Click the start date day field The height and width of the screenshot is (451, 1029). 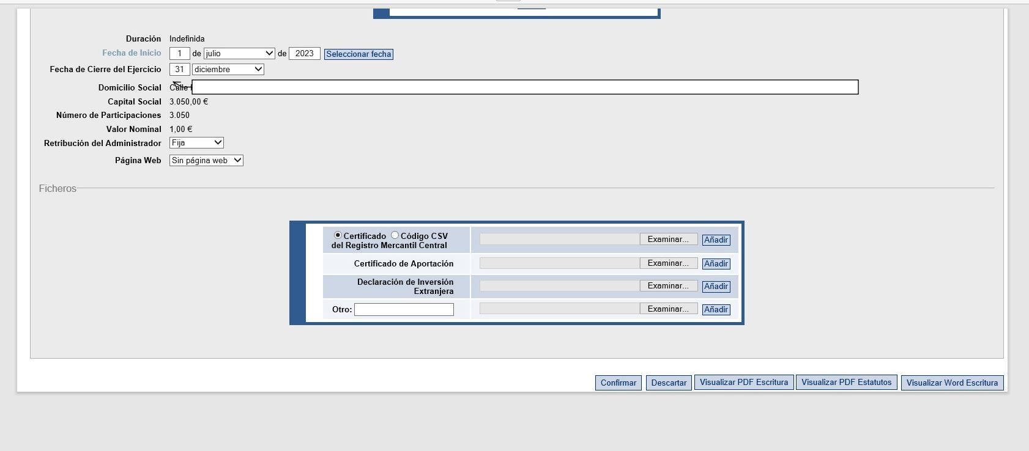pyautogui.click(x=179, y=54)
